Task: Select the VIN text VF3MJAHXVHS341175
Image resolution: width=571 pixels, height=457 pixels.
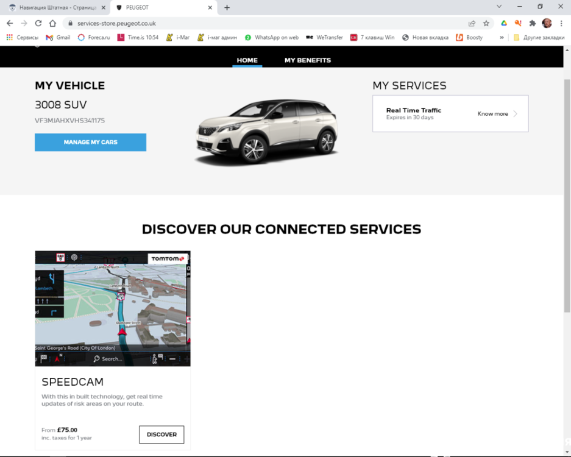Action: [x=70, y=121]
